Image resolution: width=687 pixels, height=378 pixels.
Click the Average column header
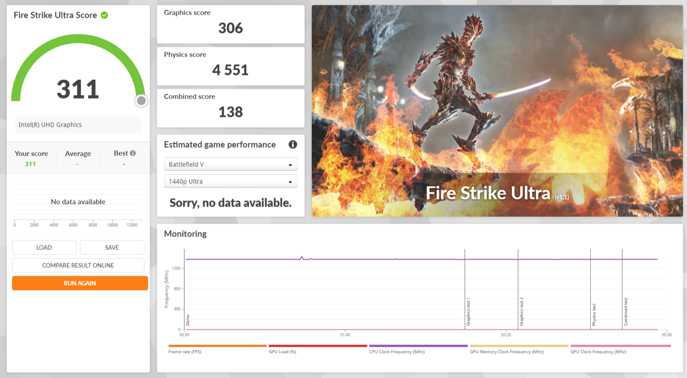[78, 154]
